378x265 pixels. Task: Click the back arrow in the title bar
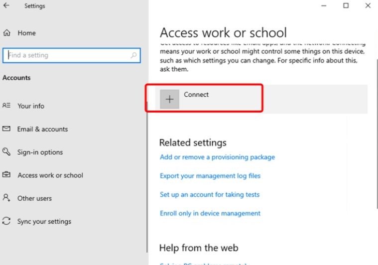coord(6,6)
